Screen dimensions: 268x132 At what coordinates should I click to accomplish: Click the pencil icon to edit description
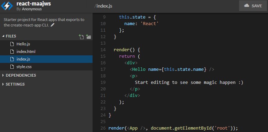[x=53, y=25]
